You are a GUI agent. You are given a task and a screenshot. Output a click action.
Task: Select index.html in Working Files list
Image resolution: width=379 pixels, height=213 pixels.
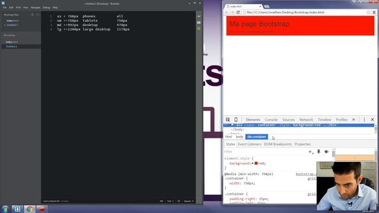click(12, 21)
